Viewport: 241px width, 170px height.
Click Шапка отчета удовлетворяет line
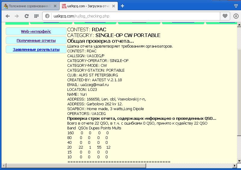(120, 46)
